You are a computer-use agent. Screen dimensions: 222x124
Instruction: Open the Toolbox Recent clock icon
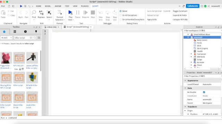25,31
